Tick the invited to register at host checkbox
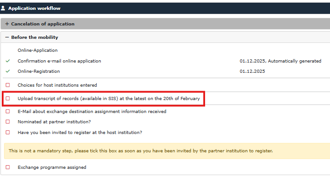The width and height of the screenshot is (330, 180). [8, 132]
